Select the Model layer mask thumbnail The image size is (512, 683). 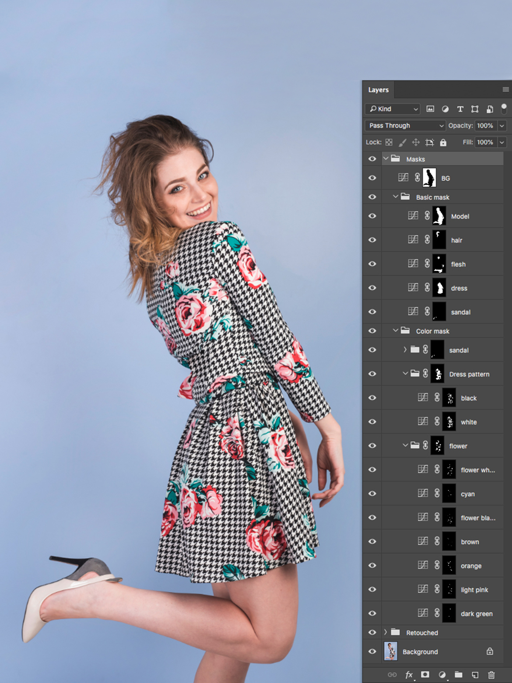click(x=439, y=216)
